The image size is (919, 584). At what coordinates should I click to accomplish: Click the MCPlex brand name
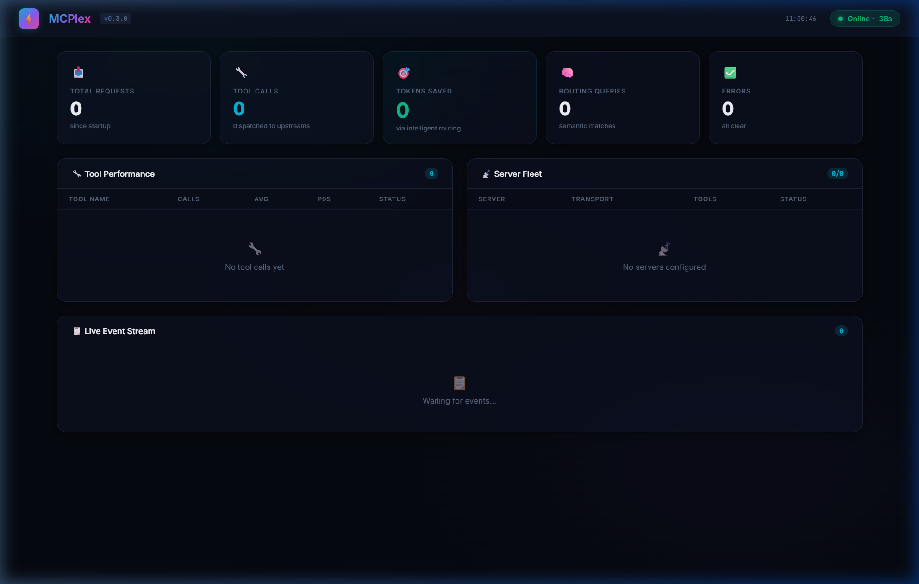click(x=69, y=19)
